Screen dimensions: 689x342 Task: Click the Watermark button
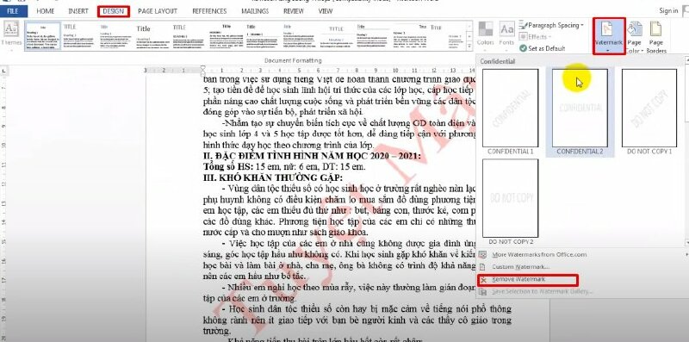pos(609,36)
